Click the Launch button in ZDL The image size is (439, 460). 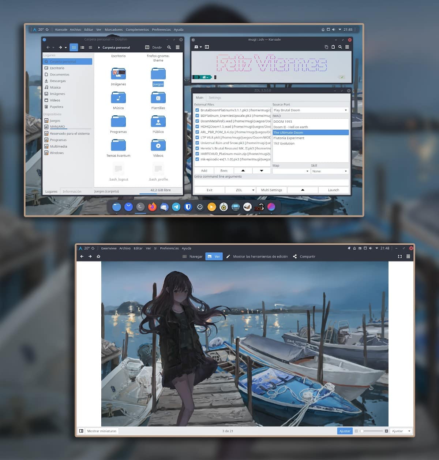(x=333, y=190)
